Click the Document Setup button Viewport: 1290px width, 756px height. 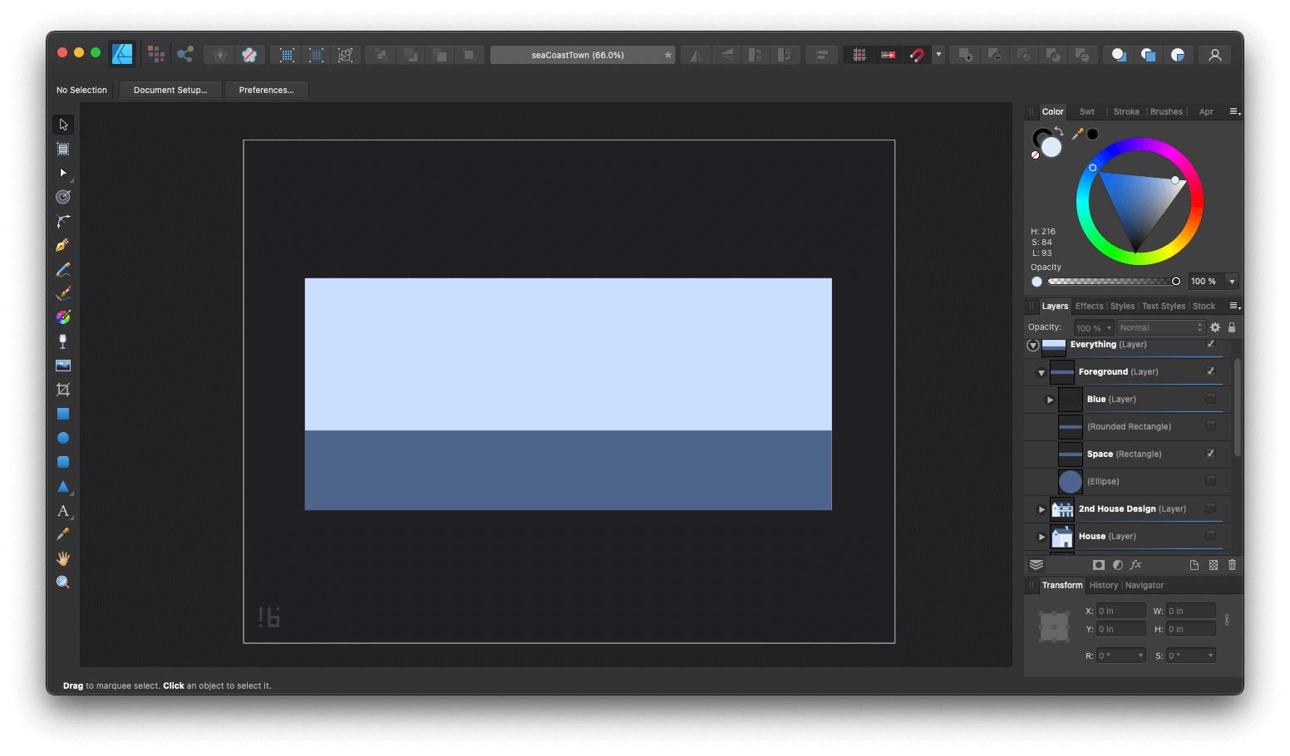tap(170, 90)
